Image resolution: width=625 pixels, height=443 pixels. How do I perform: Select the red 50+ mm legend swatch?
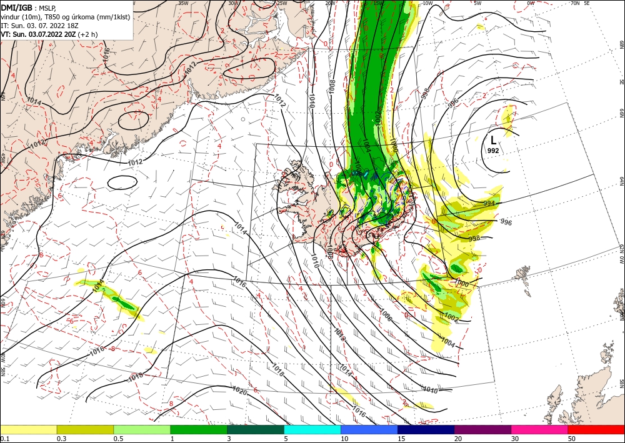point(596,429)
